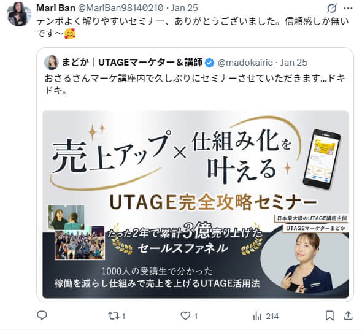Click the share upload icon
The height and width of the screenshot is (330, 362).
[x=348, y=316]
